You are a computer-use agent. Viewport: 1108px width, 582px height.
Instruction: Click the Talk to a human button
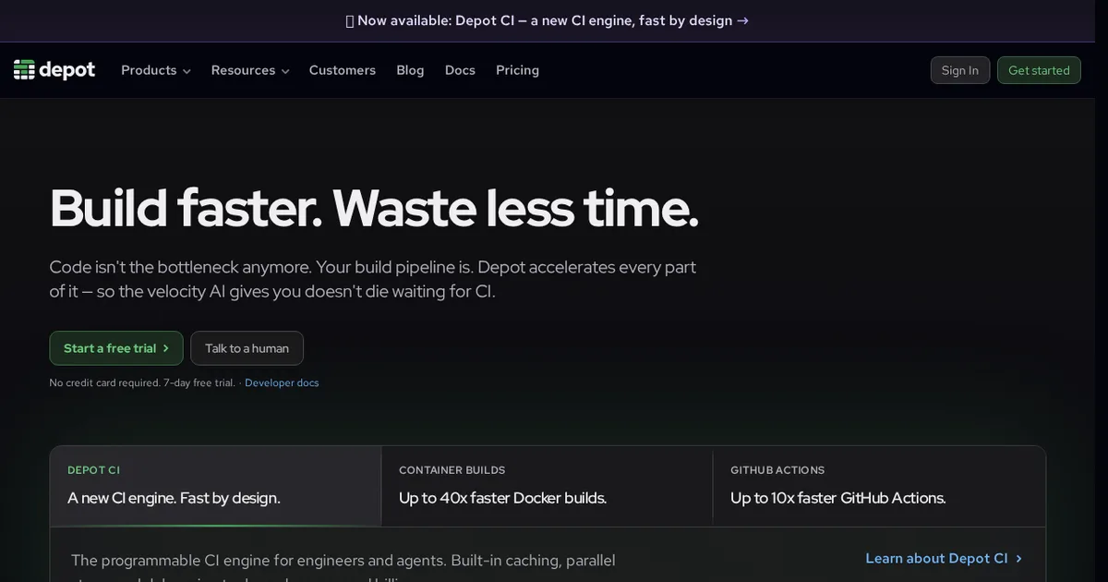(247, 348)
